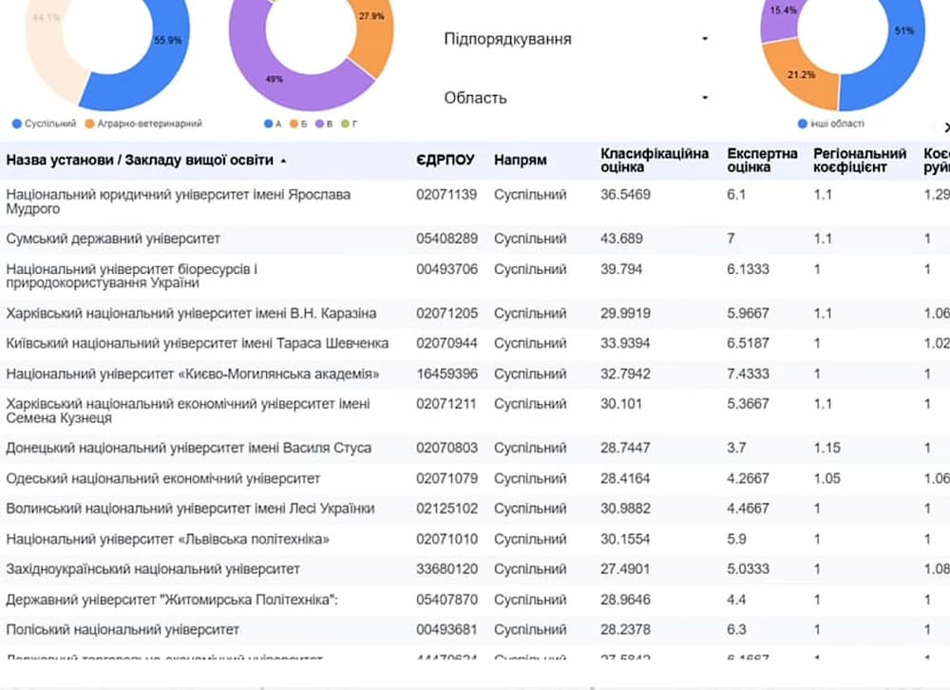Click expert score 6.1333
Image resolution: width=950 pixels, height=690 pixels.
(749, 269)
